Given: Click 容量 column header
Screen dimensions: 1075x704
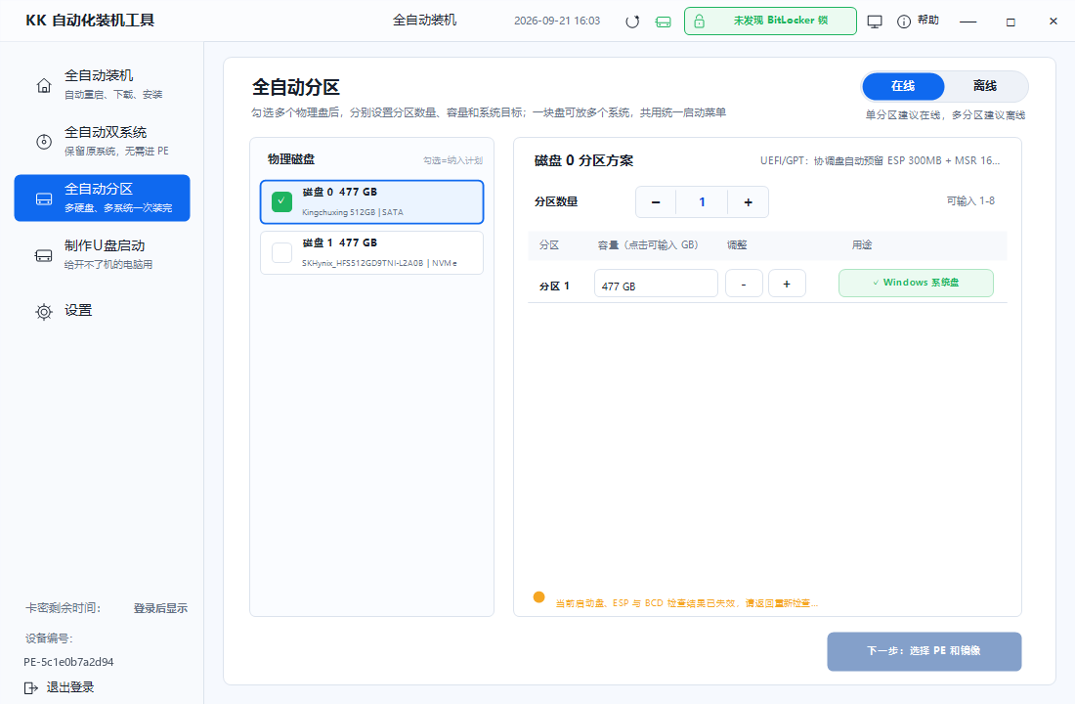Looking at the screenshot, I should point(648,245).
